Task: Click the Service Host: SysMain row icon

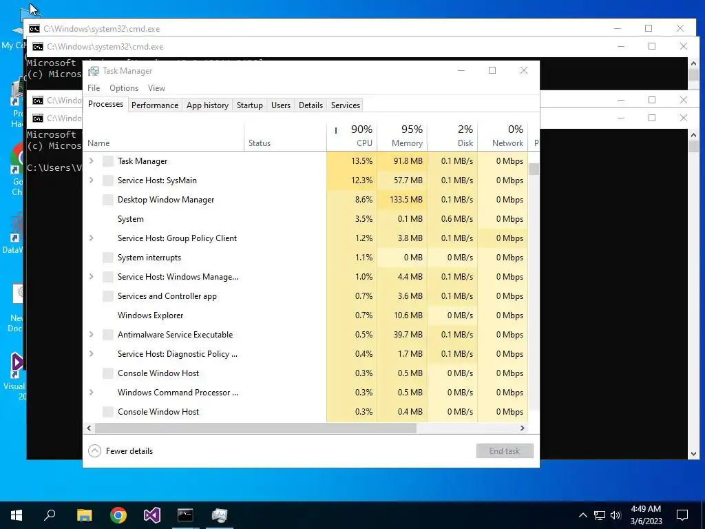Action: [108, 180]
